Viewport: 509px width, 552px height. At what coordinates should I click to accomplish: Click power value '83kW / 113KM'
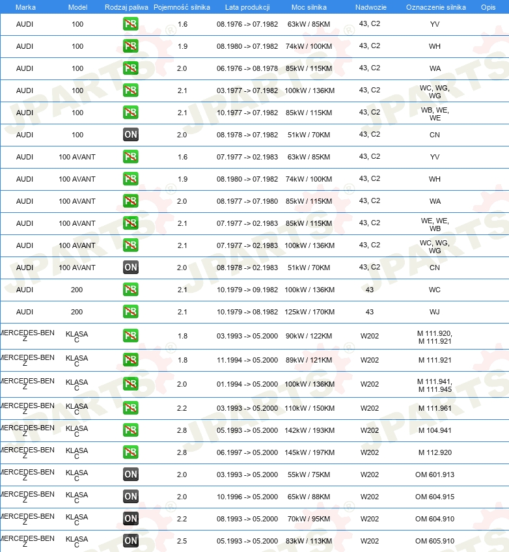(309, 541)
